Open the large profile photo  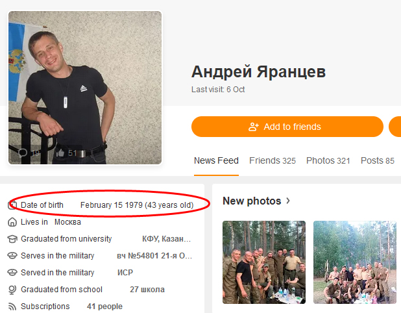click(x=85, y=88)
